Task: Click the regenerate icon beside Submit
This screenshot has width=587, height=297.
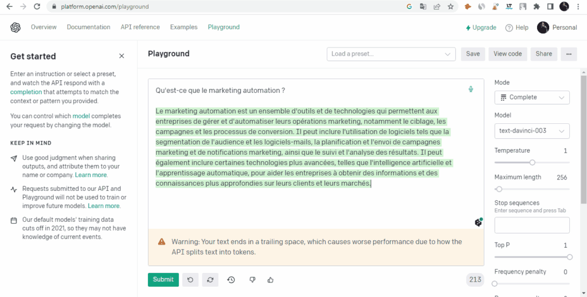Action: pyautogui.click(x=210, y=280)
